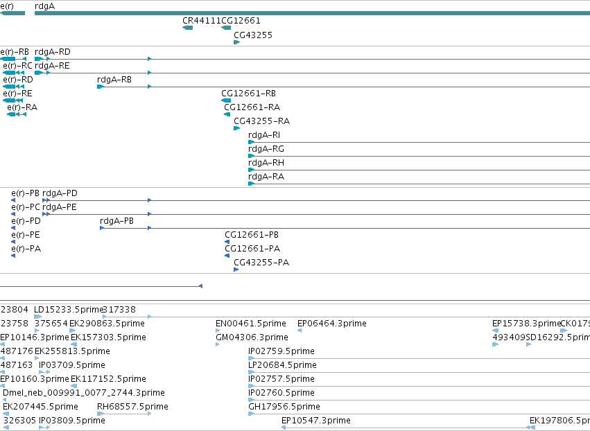Select EST 487176

17,351
